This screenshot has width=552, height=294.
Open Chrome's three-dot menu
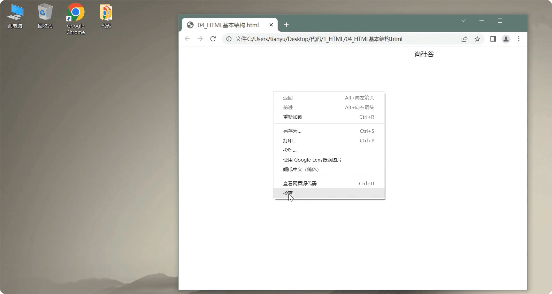(519, 39)
